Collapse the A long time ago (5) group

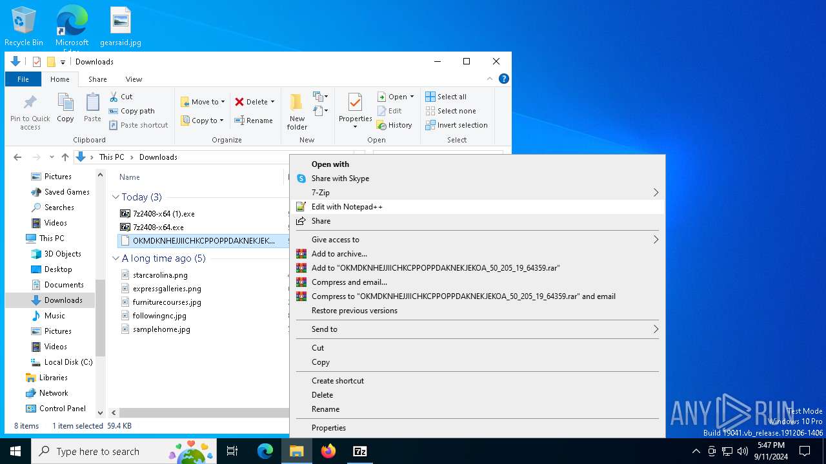coord(116,258)
